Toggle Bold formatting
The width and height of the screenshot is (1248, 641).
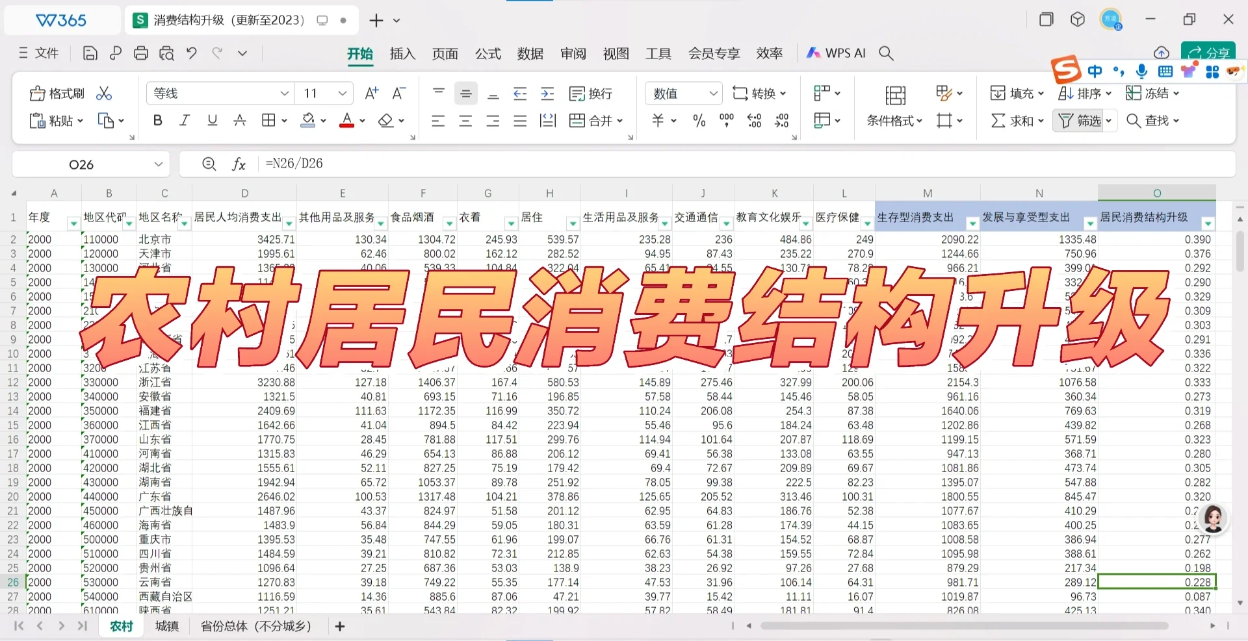click(157, 120)
